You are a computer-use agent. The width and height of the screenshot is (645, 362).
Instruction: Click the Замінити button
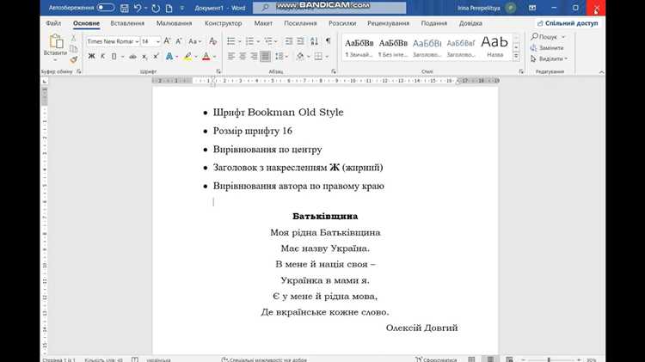(548, 47)
